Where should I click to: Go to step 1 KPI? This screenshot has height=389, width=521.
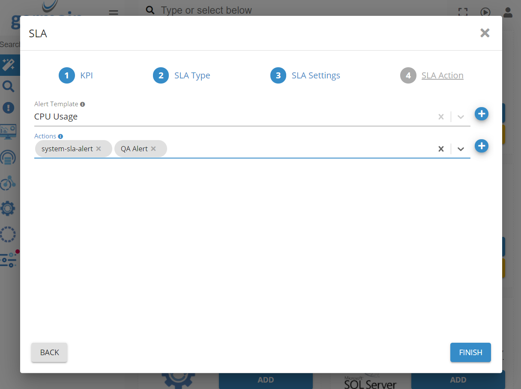pyautogui.click(x=76, y=75)
